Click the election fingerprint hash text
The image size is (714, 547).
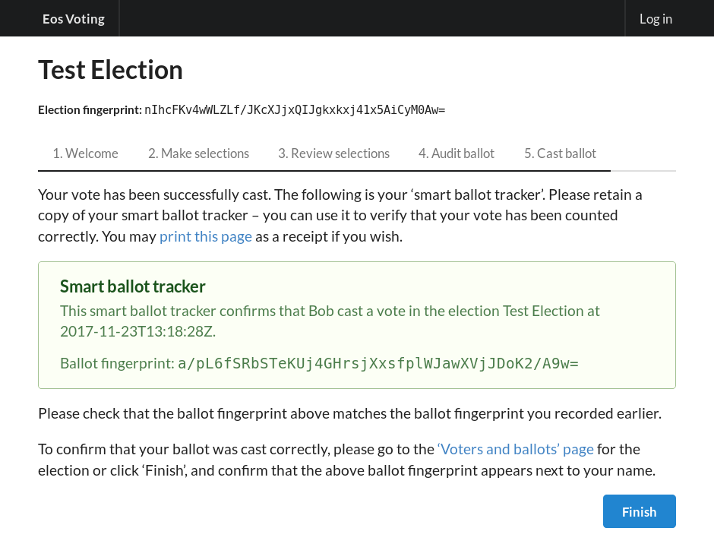295,110
